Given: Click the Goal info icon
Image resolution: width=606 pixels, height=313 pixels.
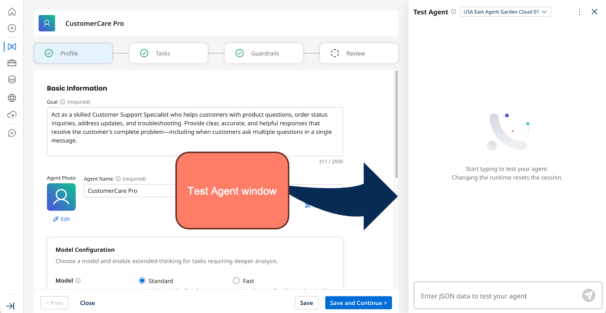Looking at the screenshot, I should 62,102.
